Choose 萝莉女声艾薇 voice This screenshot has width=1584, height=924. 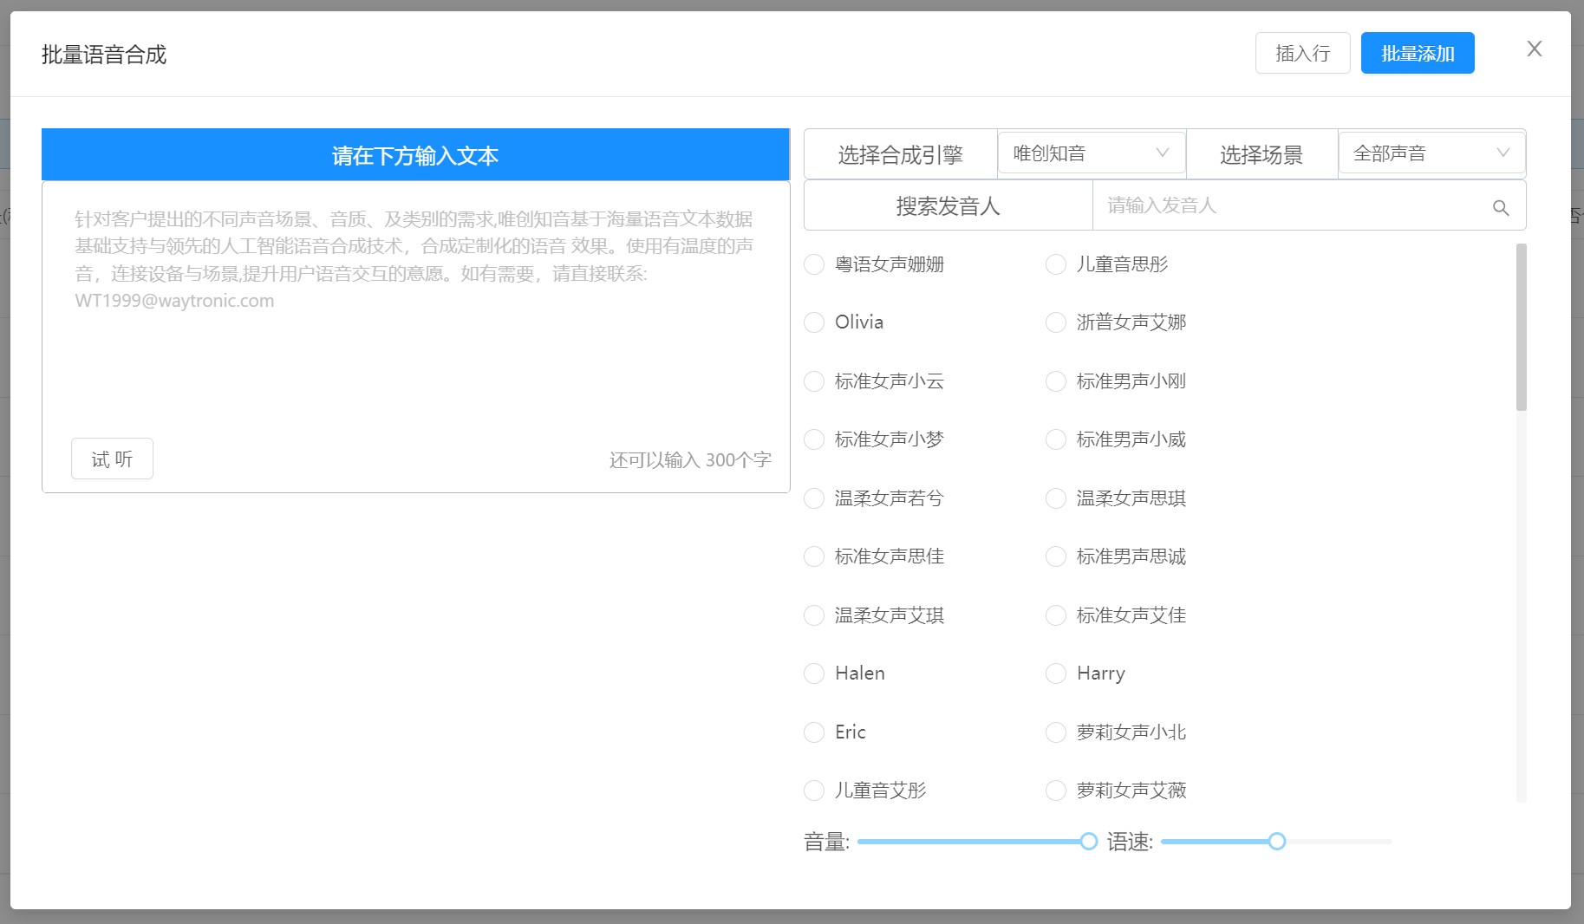pyautogui.click(x=1055, y=791)
